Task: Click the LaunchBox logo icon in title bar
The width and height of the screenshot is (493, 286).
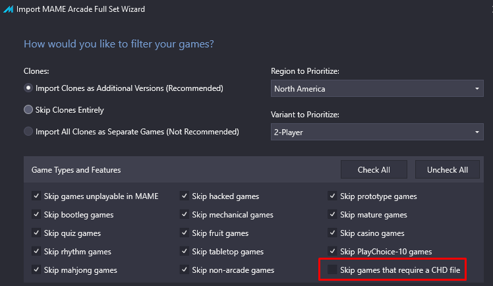Action: 8,9
